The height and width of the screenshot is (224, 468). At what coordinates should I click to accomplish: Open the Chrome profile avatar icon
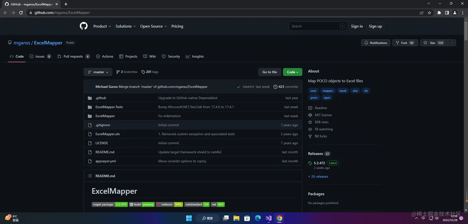point(455,13)
